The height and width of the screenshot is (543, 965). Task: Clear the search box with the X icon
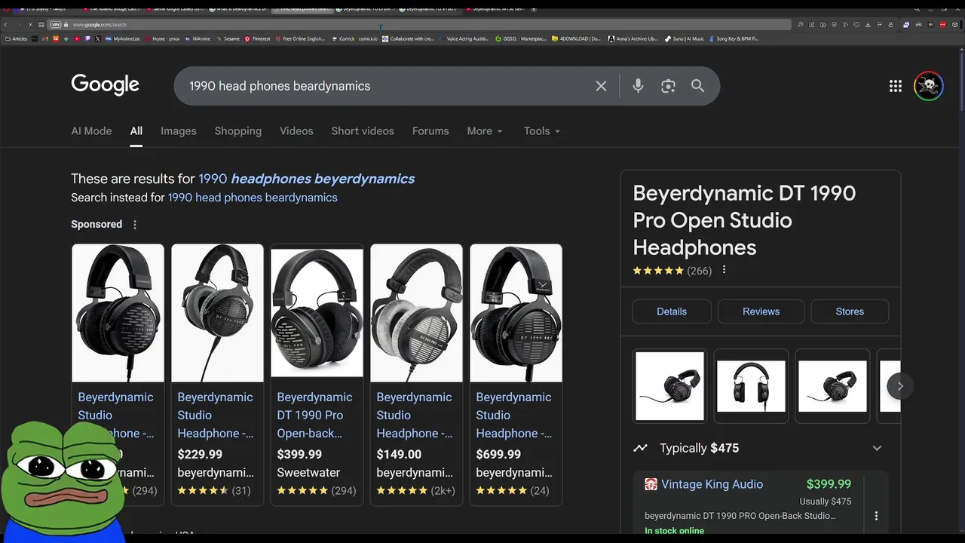tap(601, 86)
